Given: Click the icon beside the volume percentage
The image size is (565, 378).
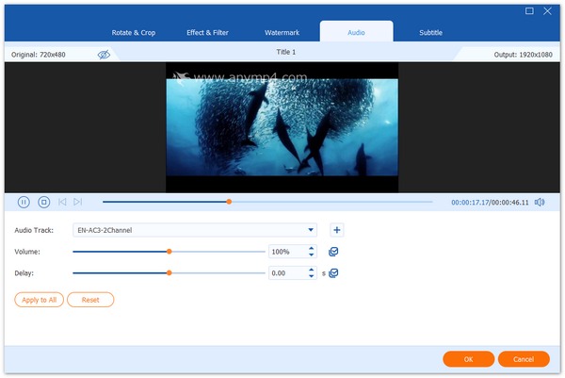Looking at the screenshot, I should (x=333, y=252).
